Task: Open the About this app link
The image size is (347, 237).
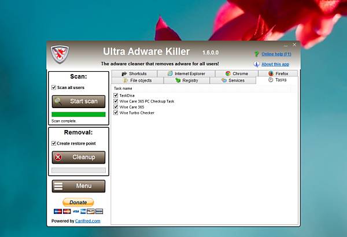Action: (275, 64)
